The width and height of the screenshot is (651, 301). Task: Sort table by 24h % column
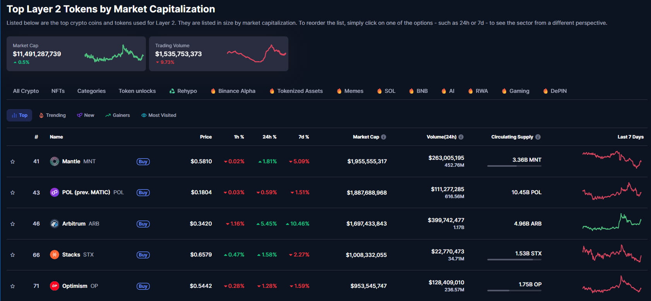click(x=269, y=137)
